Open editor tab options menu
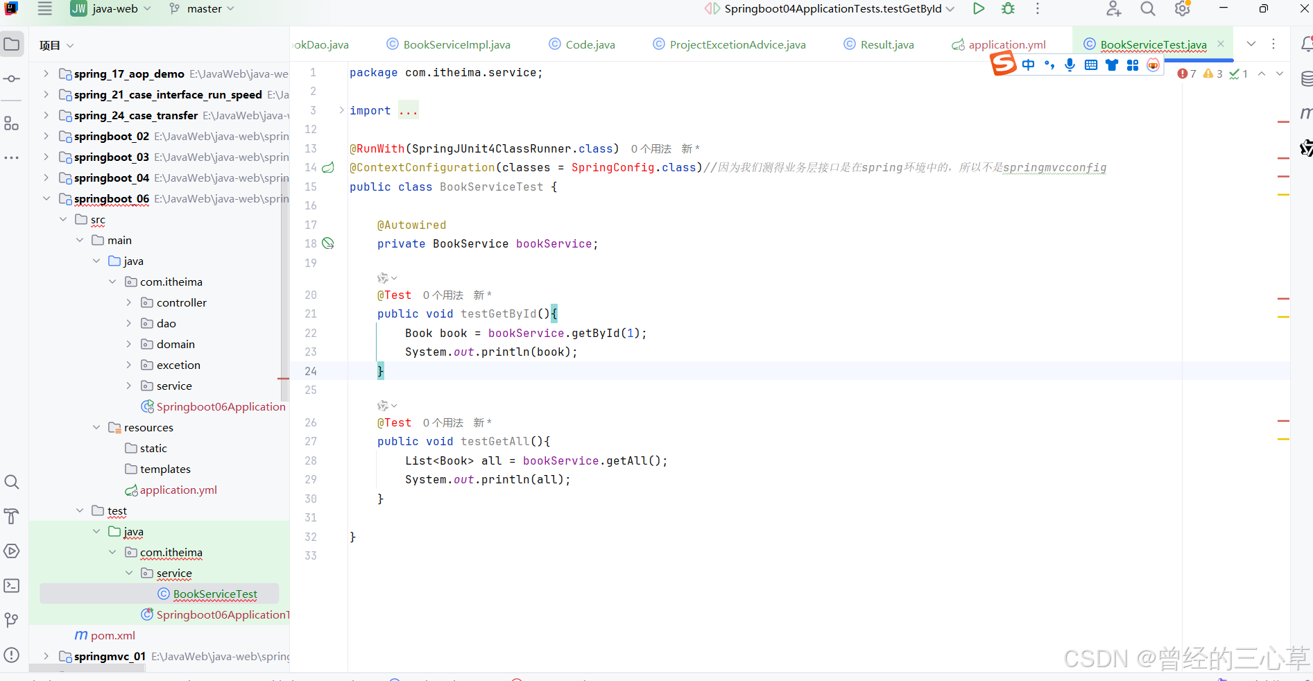1313x681 pixels. click(1273, 44)
